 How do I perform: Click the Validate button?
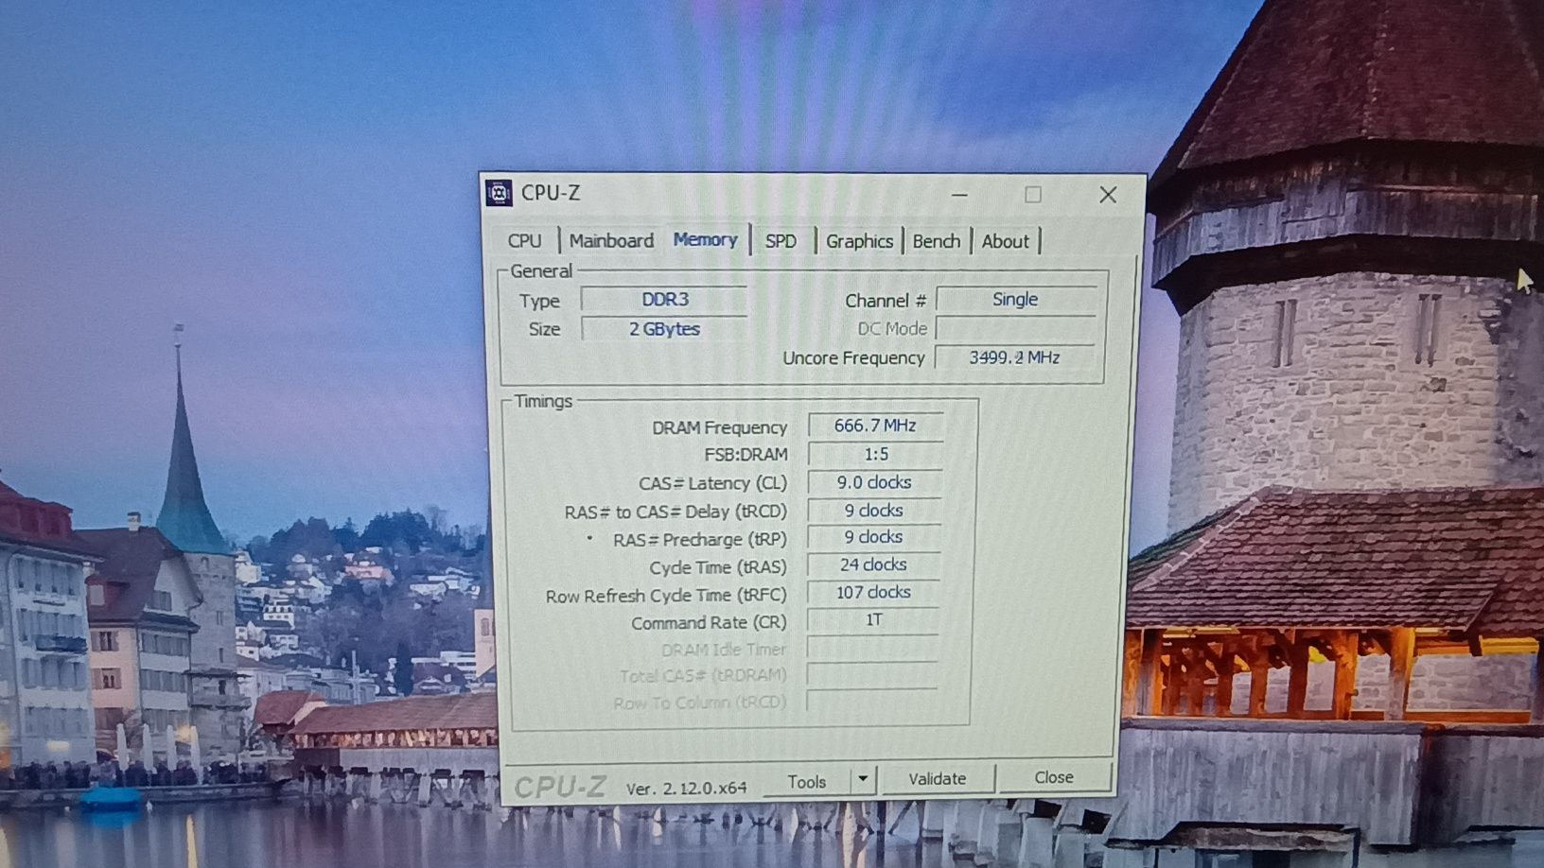[937, 779]
